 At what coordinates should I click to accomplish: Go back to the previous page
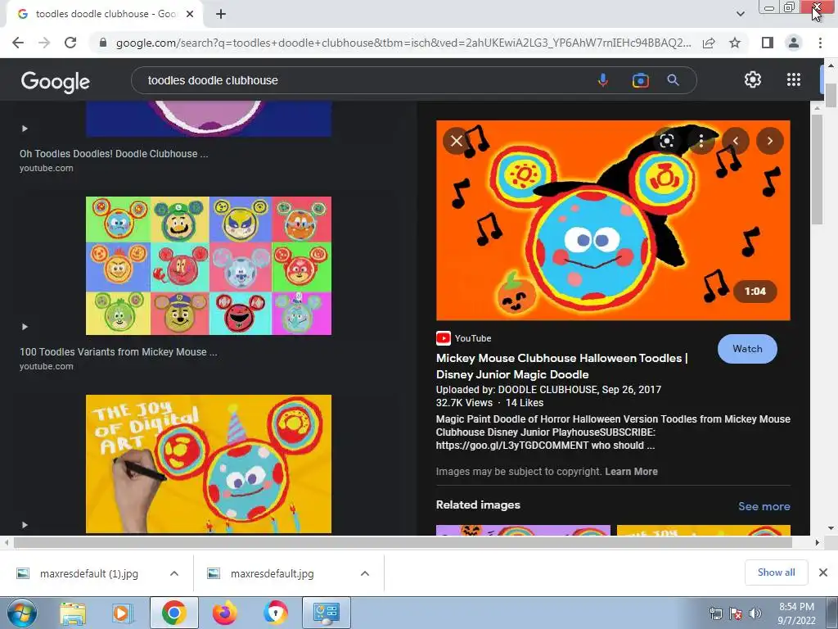18,43
